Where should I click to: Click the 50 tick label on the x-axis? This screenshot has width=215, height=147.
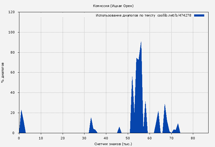pyautogui.click(x=128, y=138)
